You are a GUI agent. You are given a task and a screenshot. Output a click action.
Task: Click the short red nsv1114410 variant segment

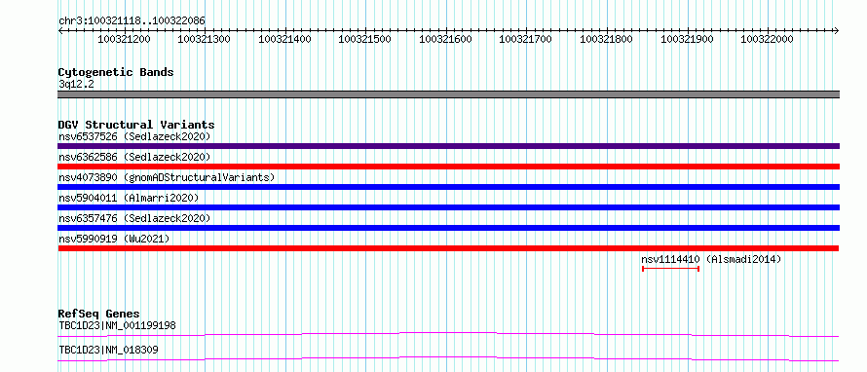pos(671,269)
